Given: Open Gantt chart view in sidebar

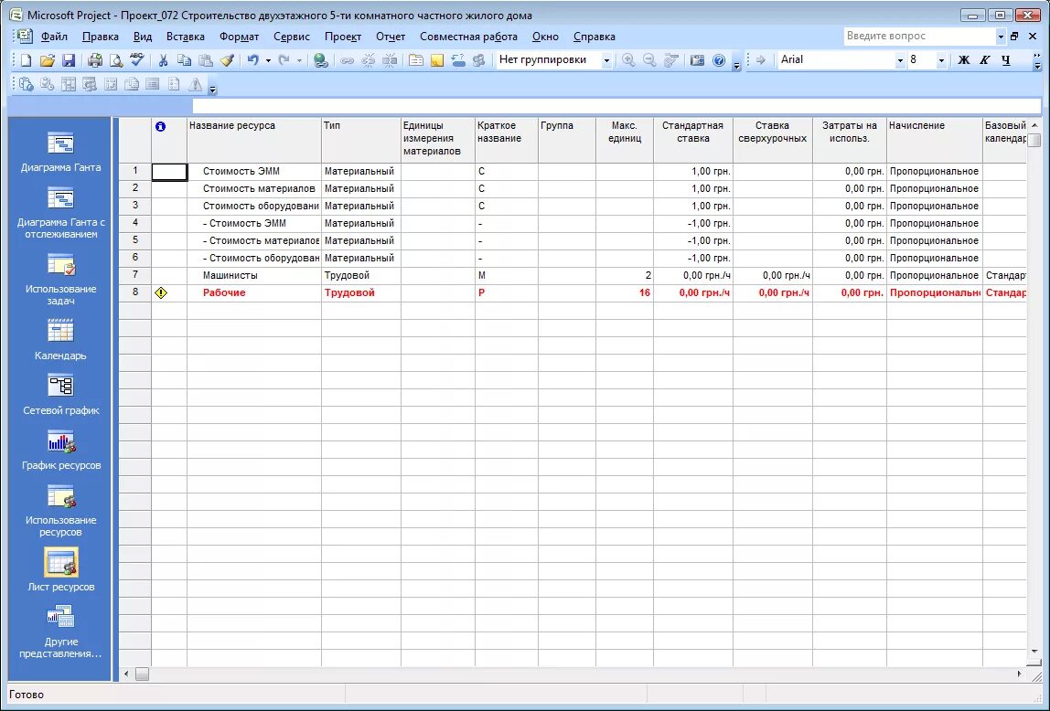Looking at the screenshot, I should 60,153.
